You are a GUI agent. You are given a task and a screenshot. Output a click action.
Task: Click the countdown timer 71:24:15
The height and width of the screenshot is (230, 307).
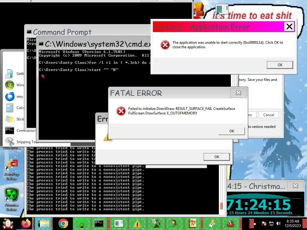258,205
